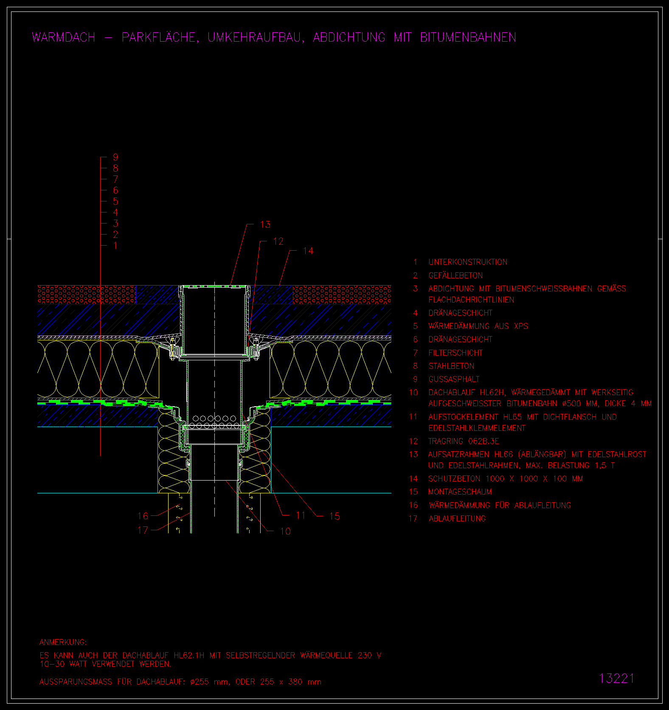Click the legend entry 'WÄRMEDÄMMUNG AUS XPS'
Screen dimensions: 669x710
click(478, 326)
